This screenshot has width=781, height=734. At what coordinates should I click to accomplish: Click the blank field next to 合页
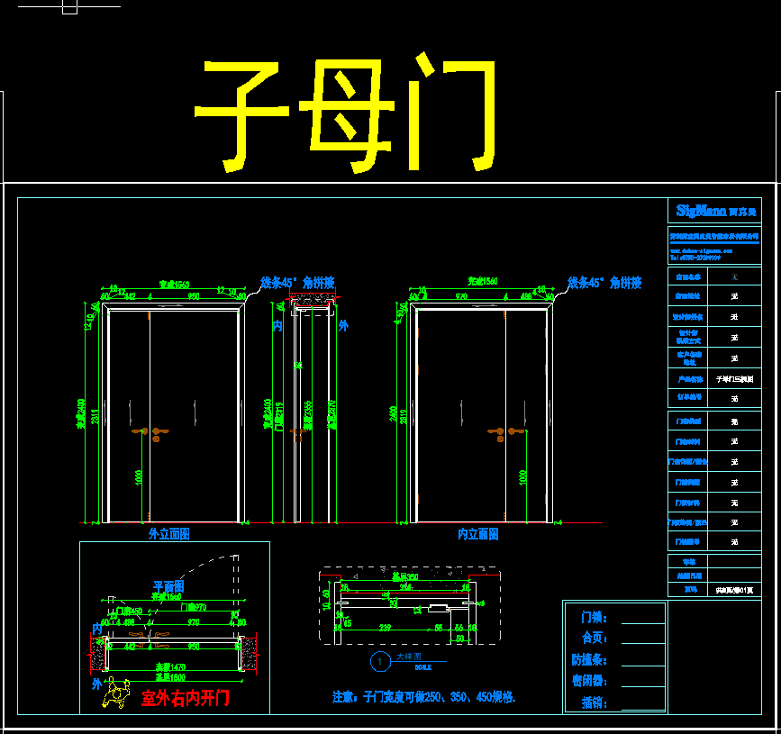point(641,640)
